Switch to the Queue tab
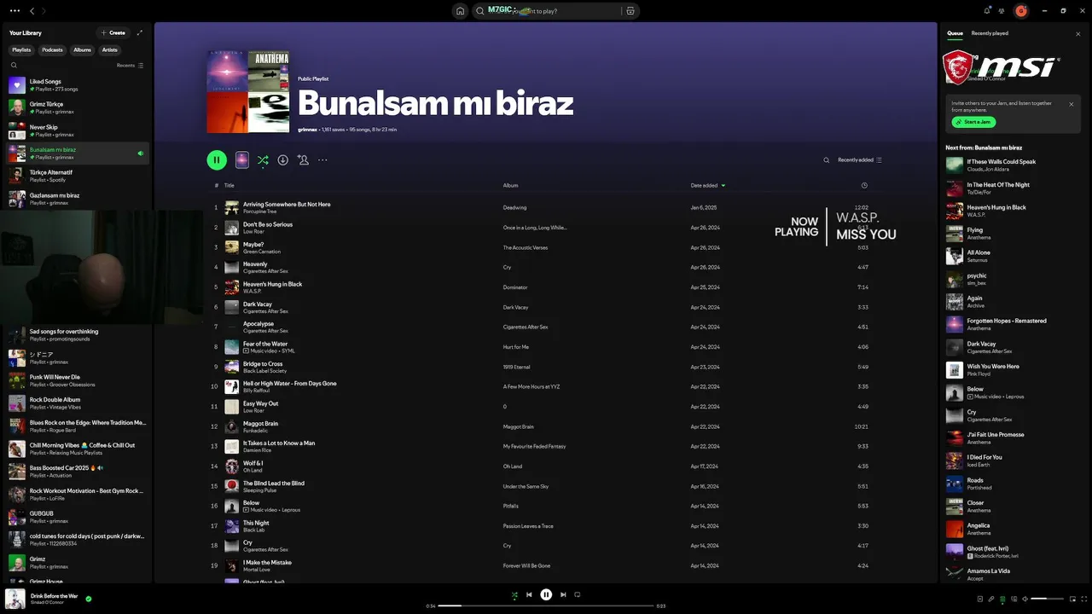The image size is (1092, 614). tap(955, 33)
